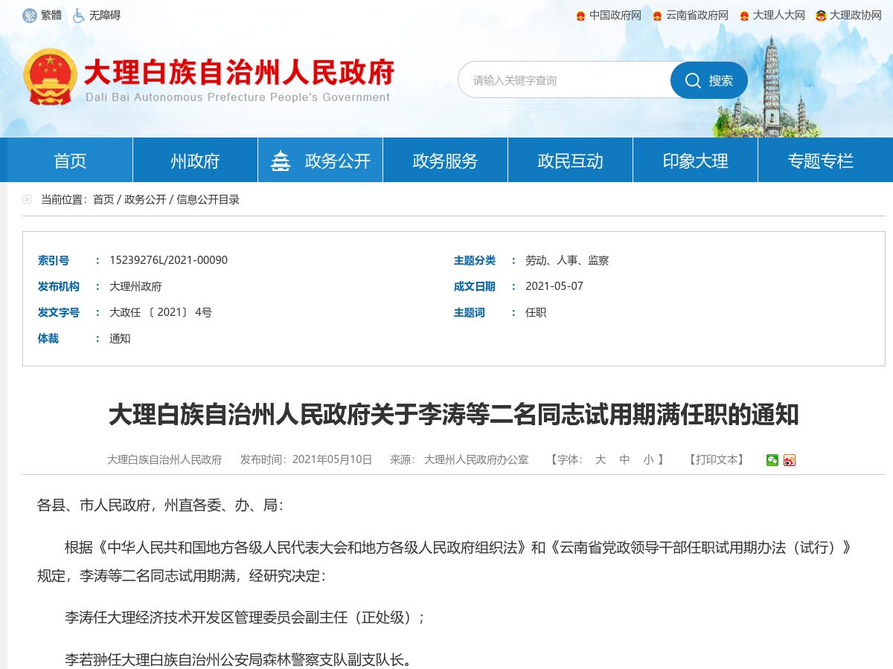The height and width of the screenshot is (669, 893).
Task: Go to 信息公开目录 in breadcrumb
Action: click(x=208, y=199)
